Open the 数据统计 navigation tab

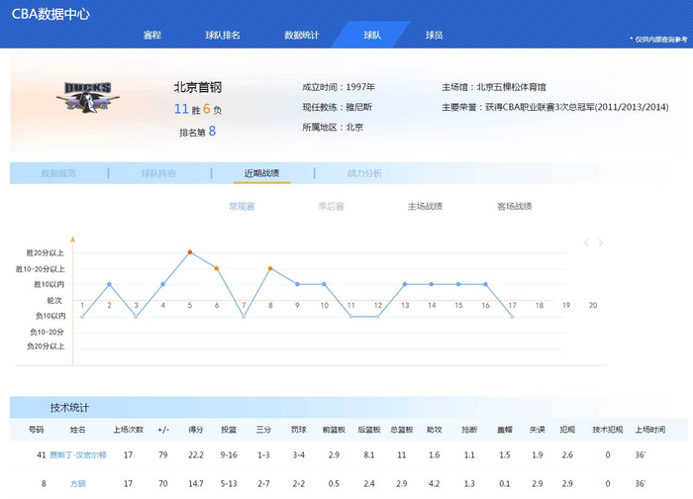[301, 35]
